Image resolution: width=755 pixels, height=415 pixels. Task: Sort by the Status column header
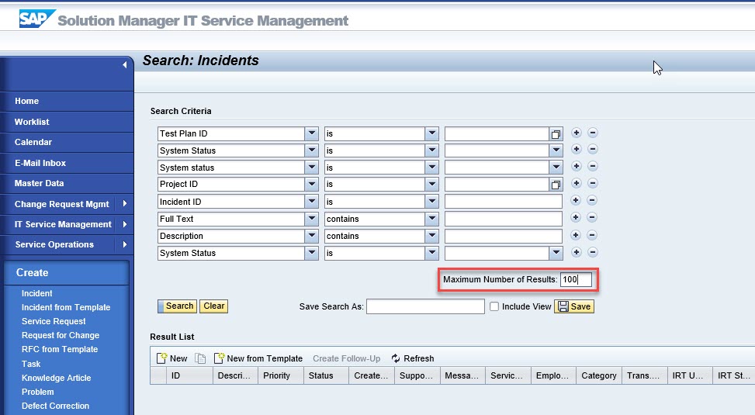pyautogui.click(x=326, y=375)
